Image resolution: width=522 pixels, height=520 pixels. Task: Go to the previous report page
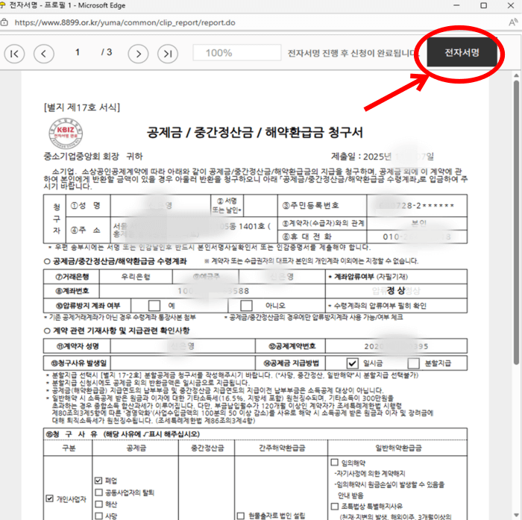click(43, 53)
